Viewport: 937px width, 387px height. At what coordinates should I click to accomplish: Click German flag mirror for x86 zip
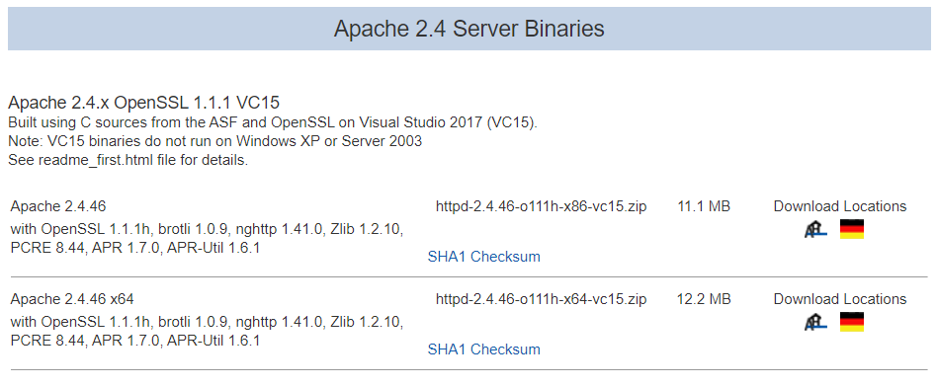(x=852, y=229)
